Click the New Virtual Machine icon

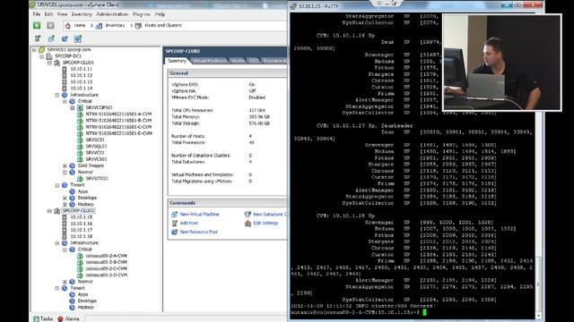(x=174, y=215)
